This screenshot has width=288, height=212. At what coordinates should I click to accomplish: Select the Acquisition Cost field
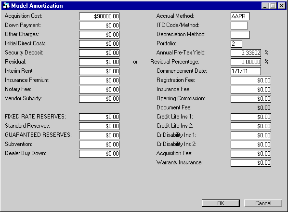(x=99, y=16)
